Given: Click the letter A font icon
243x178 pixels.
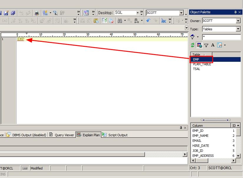Looking at the screenshot, I should tap(213, 45).
